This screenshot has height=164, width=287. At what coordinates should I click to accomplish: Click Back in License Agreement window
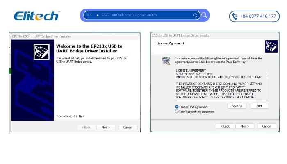pyautogui.click(x=225, y=126)
